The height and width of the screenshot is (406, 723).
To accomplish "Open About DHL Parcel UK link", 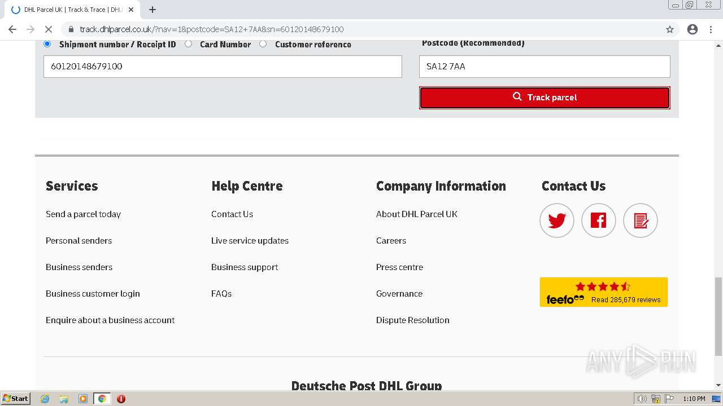I will point(417,214).
